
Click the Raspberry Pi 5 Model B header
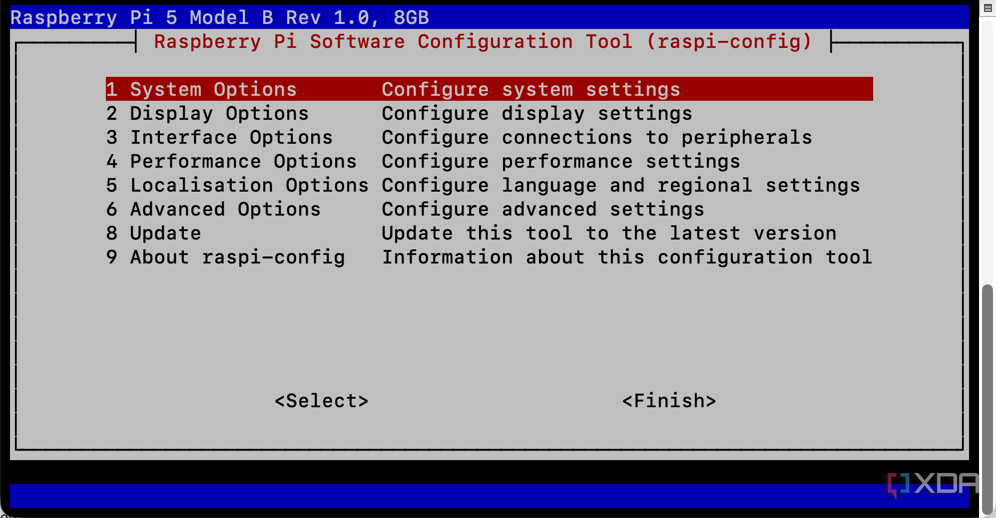click(219, 17)
